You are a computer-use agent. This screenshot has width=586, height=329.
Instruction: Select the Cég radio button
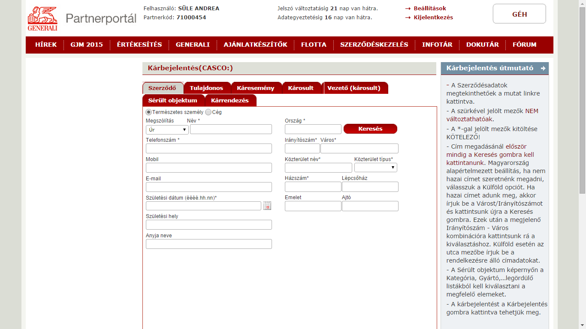coord(208,112)
